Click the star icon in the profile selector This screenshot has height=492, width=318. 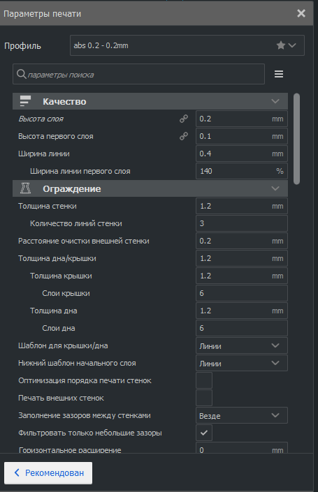280,45
